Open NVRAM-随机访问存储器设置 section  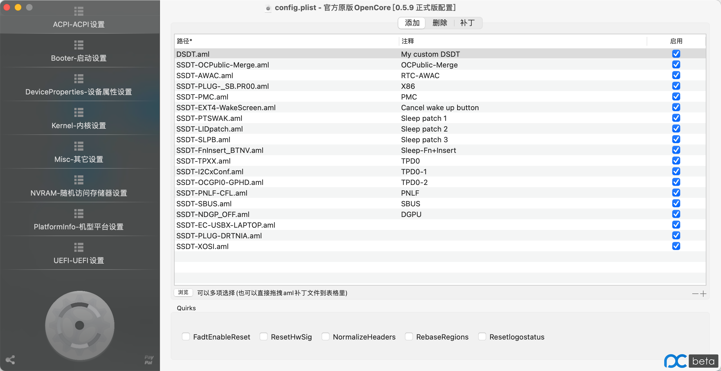79,186
